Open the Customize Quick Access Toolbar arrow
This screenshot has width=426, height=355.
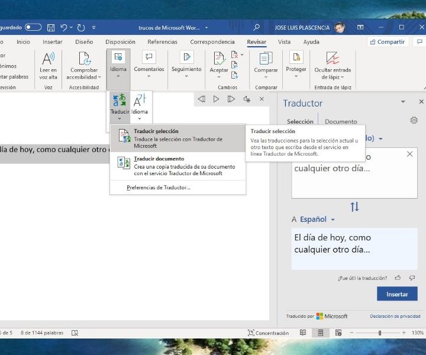93,27
